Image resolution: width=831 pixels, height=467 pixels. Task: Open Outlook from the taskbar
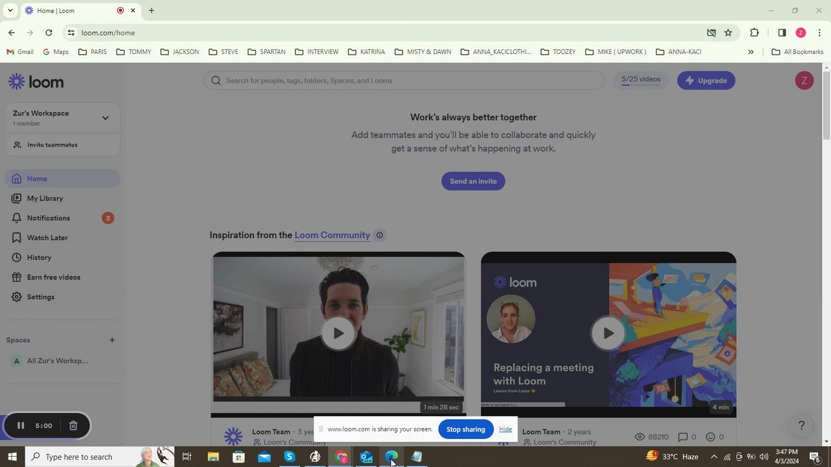[x=366, y=457]
